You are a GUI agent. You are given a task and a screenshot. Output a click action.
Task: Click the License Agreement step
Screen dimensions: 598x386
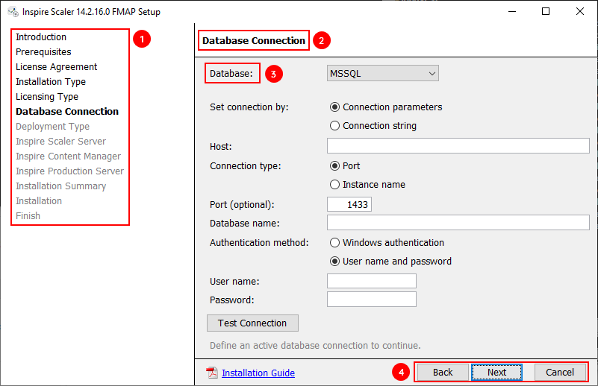coord(57,66)
